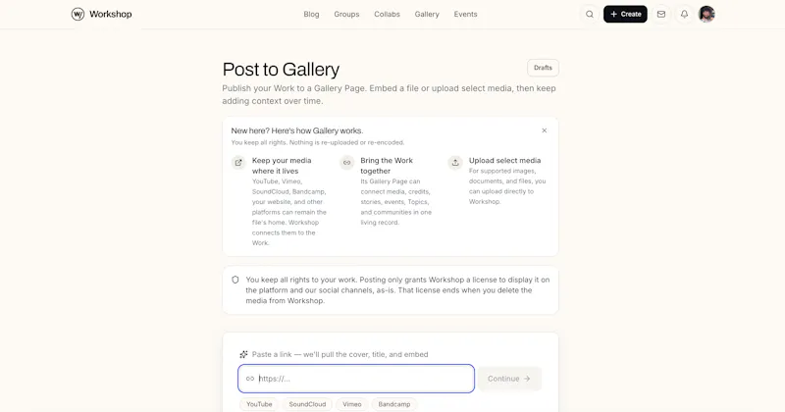Dismiss the Gallery intro card
The width and height of the screenshot is (785, 412).
click(x=545, y=130)
